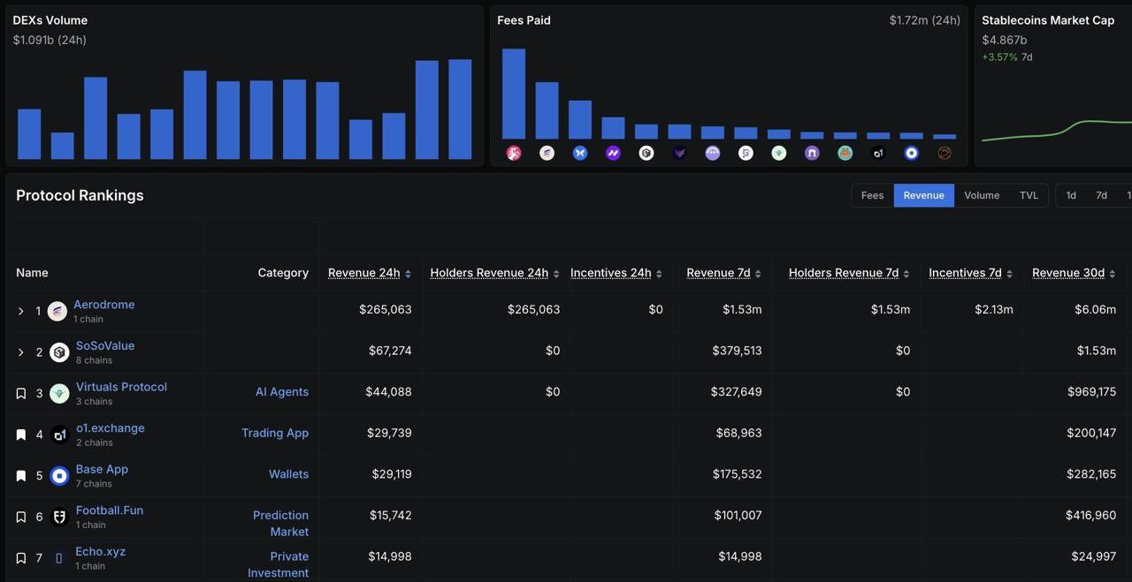
Task: Bookmark the Echo.xyz protocol row
Action: 21,558
